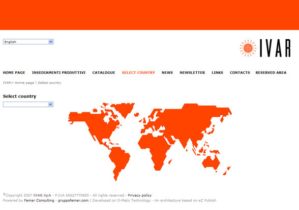The image size is (299, 210).
Task: Go to HOME PAGE menu item
Action: coord(14,72)
